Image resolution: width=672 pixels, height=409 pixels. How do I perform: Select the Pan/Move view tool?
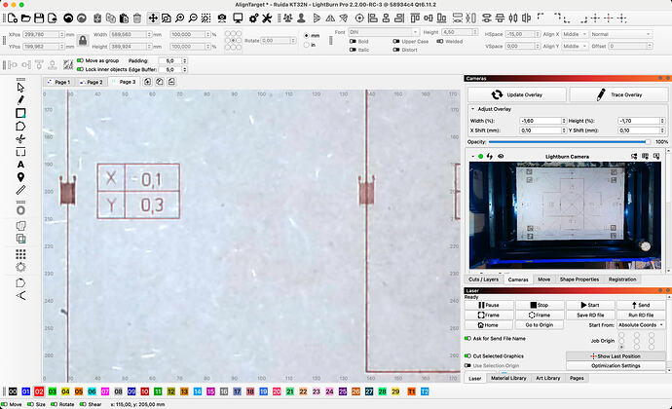pos(153,18)
